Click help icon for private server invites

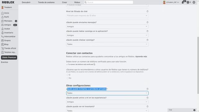click(x=147, y=89)
